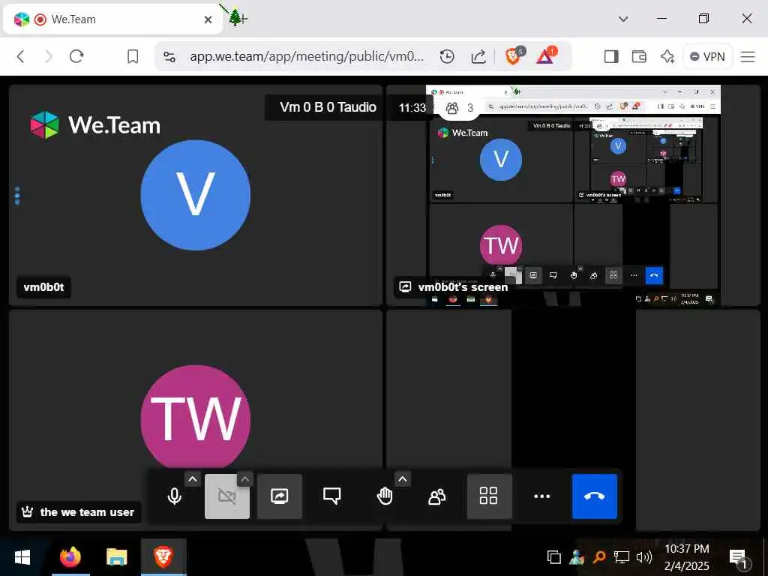Open the history clock icon in address bar
Screen dimensions: 768x576
point(447,57)
